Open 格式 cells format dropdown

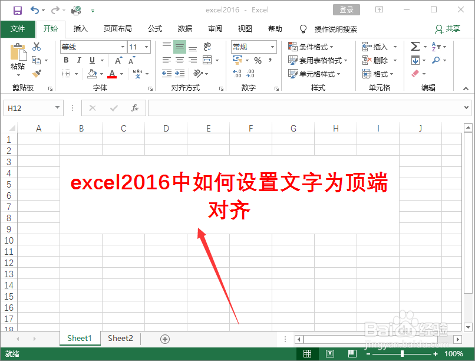(378, 74)
